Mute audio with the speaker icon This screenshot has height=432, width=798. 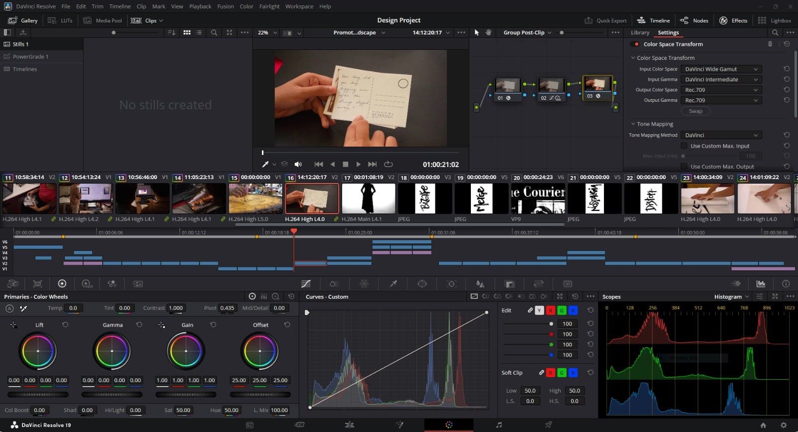pyautogui.click(x=298, y=164)
